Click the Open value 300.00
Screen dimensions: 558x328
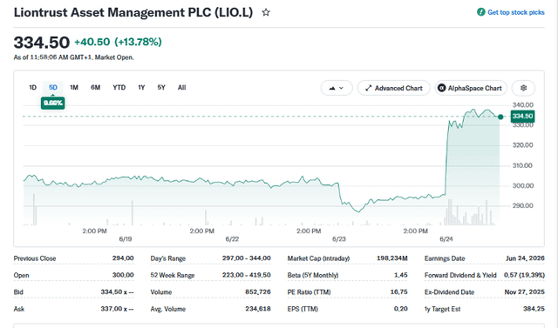123,275
